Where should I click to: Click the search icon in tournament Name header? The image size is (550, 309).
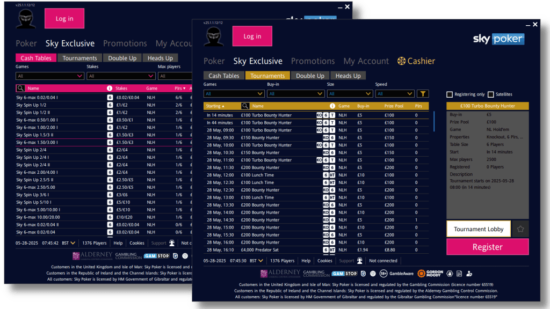[245, 106]
